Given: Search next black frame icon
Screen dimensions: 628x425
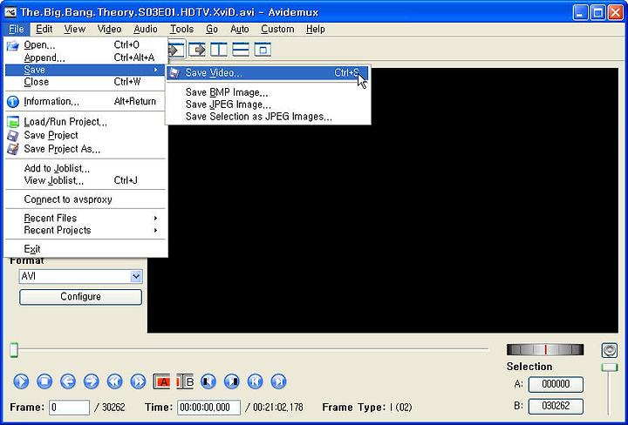Looking at the screenshot, I should pyautogui.click(x=231, y=381).
